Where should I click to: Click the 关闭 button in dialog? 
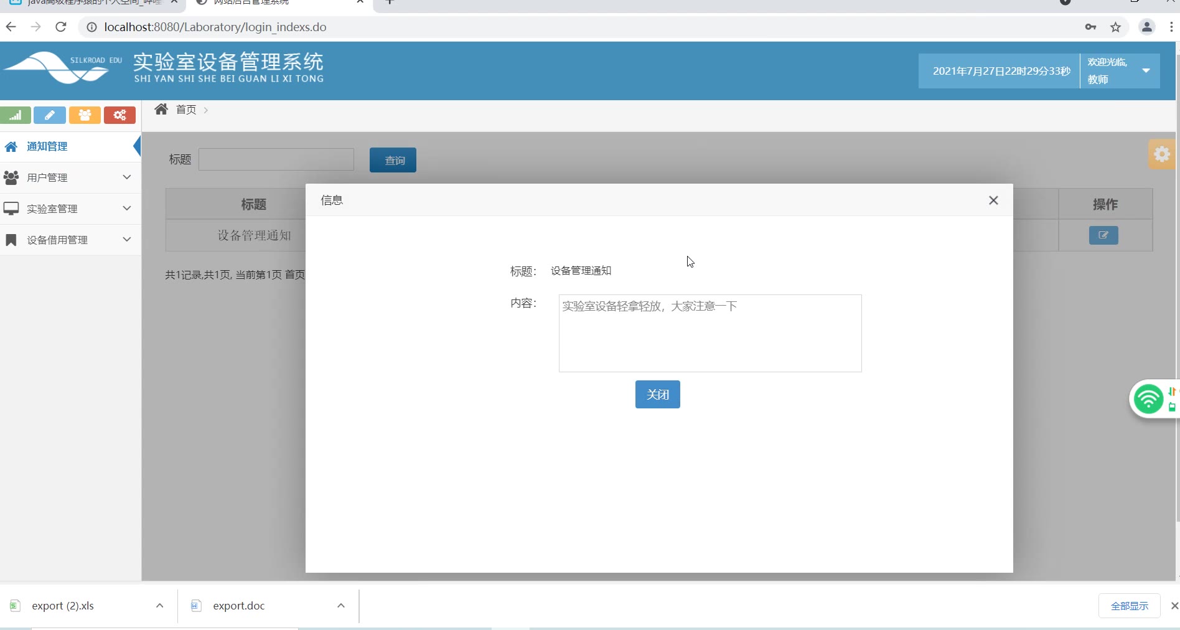coord(657,395)
